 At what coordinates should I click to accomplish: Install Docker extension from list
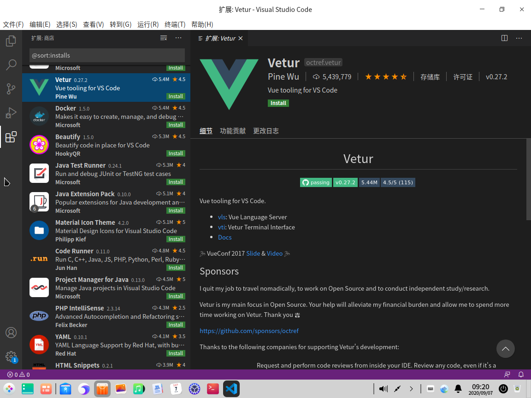click(176, 125)
